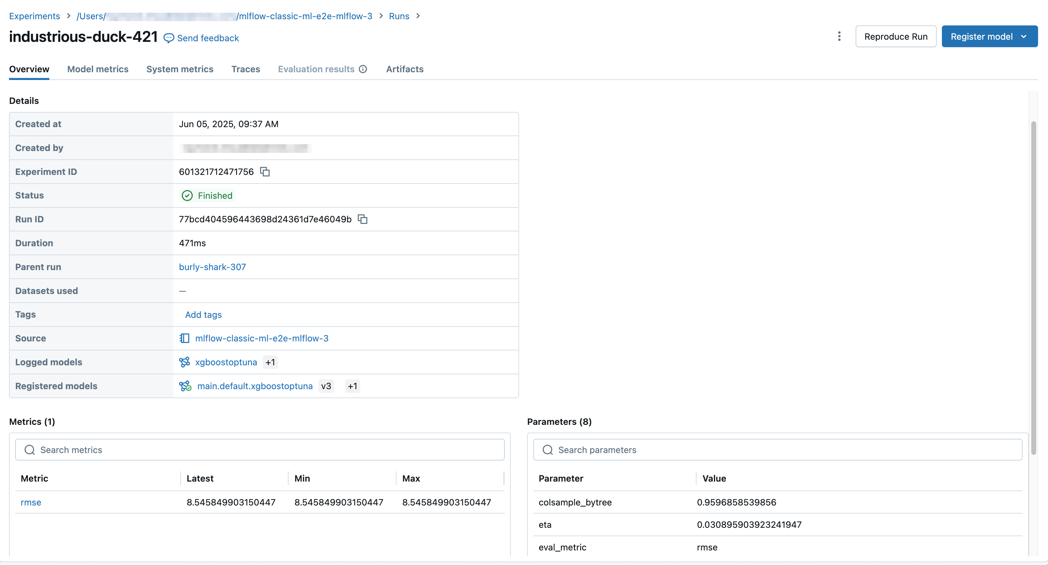
Task: Click the Send feedback speech bubble icon
Action: (x=168, y=38)
